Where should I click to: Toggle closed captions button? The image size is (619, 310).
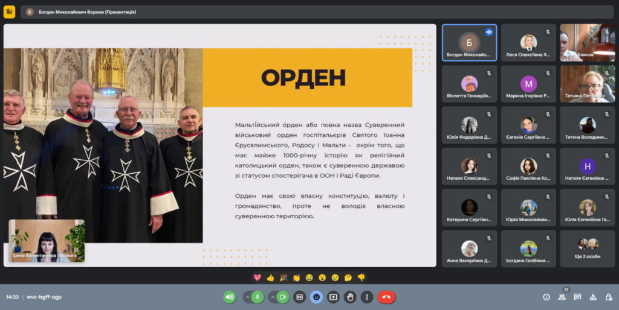(299, 297)
